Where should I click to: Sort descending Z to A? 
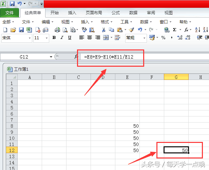click(x=205, y=30)
